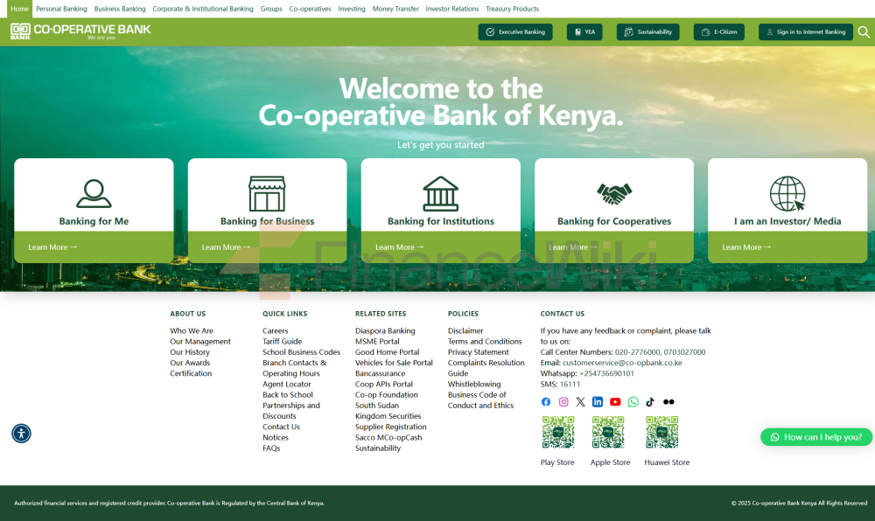
Task: Open the Terms and Conditions link
Action: pos(485,341)
